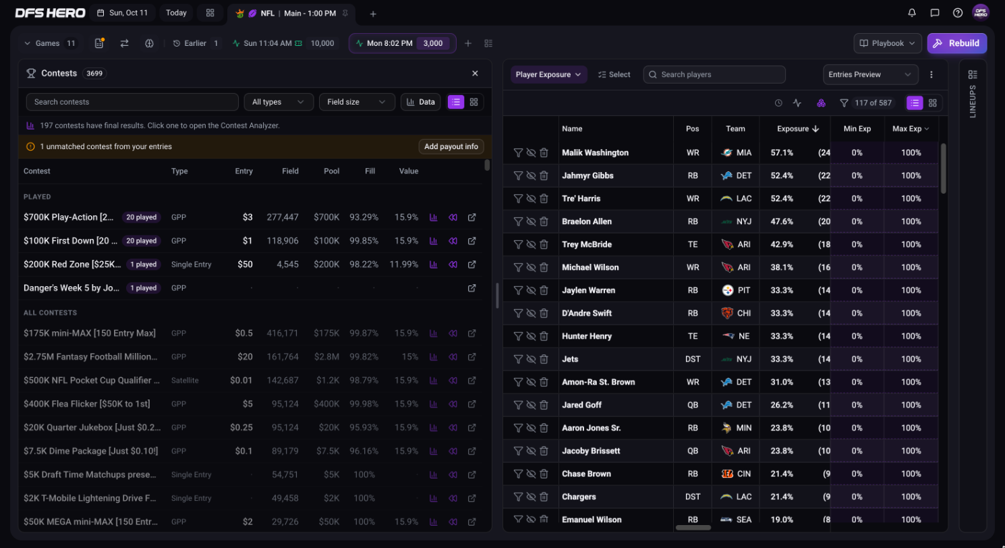Open the Entries Preview dropdown
Image resolution: width=1005 pixels, height=548 pixels.
point(871,74)
